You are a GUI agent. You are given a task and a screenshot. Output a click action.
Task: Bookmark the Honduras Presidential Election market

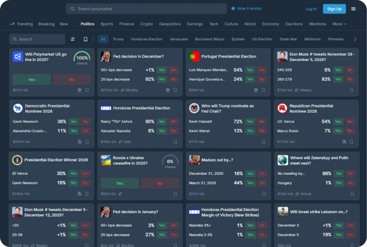pyautogui.click(x=175, y=142)
